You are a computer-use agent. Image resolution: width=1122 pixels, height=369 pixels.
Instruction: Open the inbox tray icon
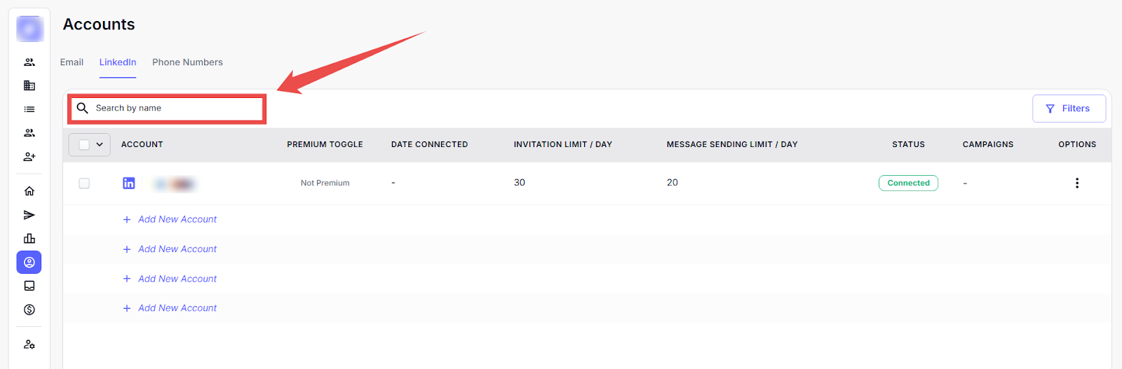point(29,286)
